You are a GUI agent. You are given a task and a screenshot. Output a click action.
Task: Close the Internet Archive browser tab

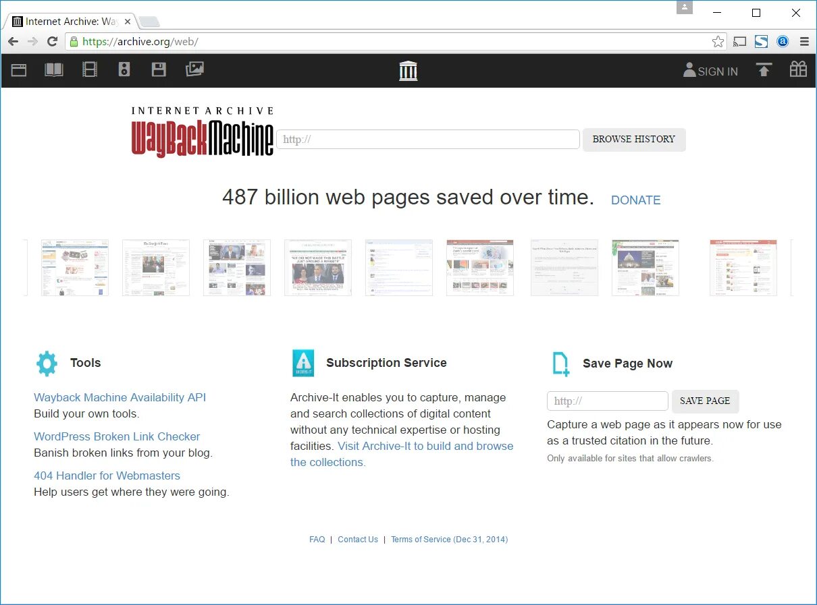(x=128, y=22)
